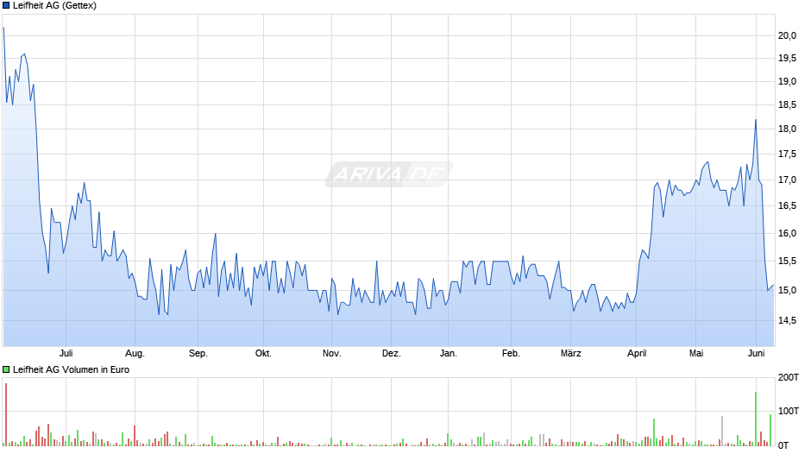Click the 17,0 price axis value
The width and height of the screenshot is (811, 454).
tap(787, 180)
